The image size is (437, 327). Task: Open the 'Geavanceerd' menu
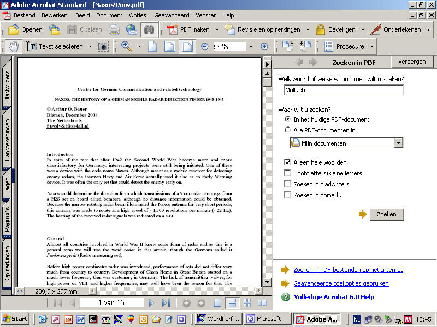click(x=172, y=15)
